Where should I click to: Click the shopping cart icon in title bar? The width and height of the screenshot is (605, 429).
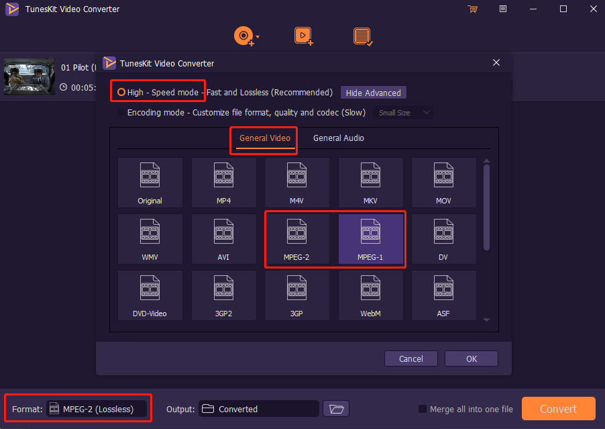[472, 9]
